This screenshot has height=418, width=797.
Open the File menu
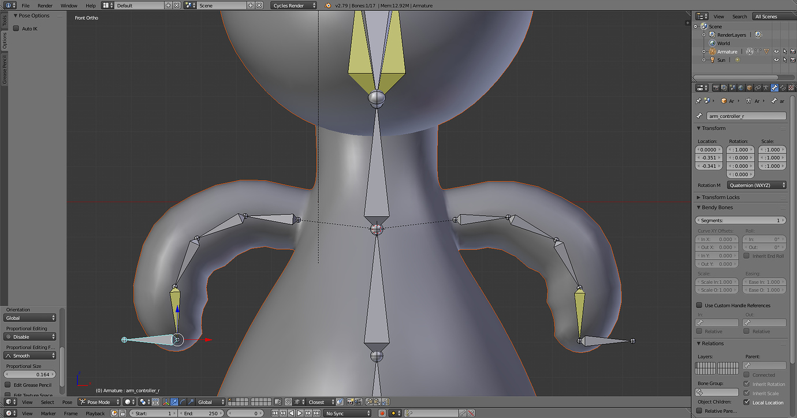coord(25,5)
